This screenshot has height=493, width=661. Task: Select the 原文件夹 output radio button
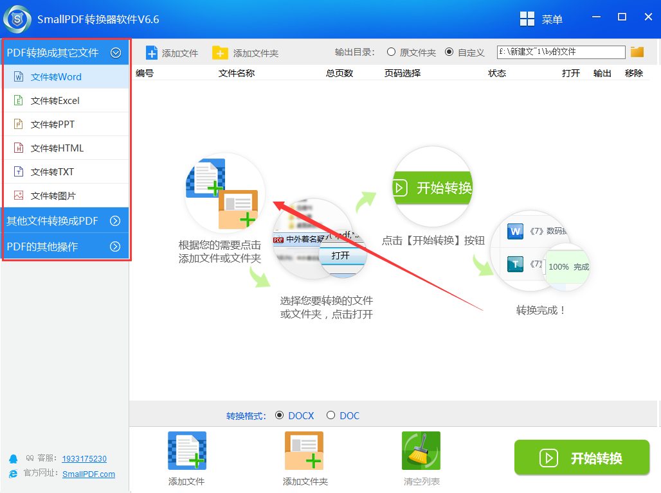(x=391, y=52)
